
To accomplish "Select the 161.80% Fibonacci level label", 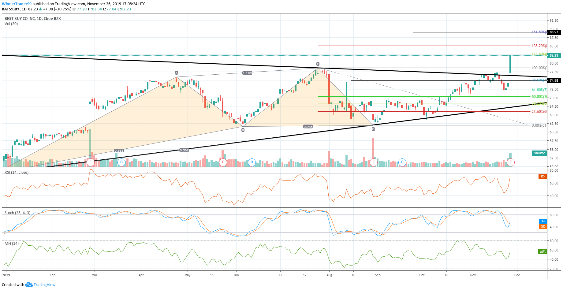I will tap(539, 32).
